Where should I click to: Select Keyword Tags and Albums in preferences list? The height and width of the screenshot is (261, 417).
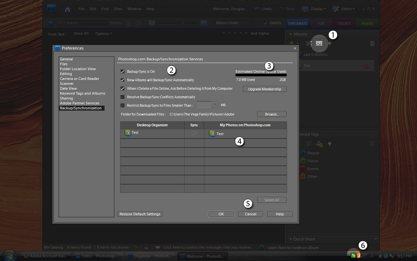[82, 93]
